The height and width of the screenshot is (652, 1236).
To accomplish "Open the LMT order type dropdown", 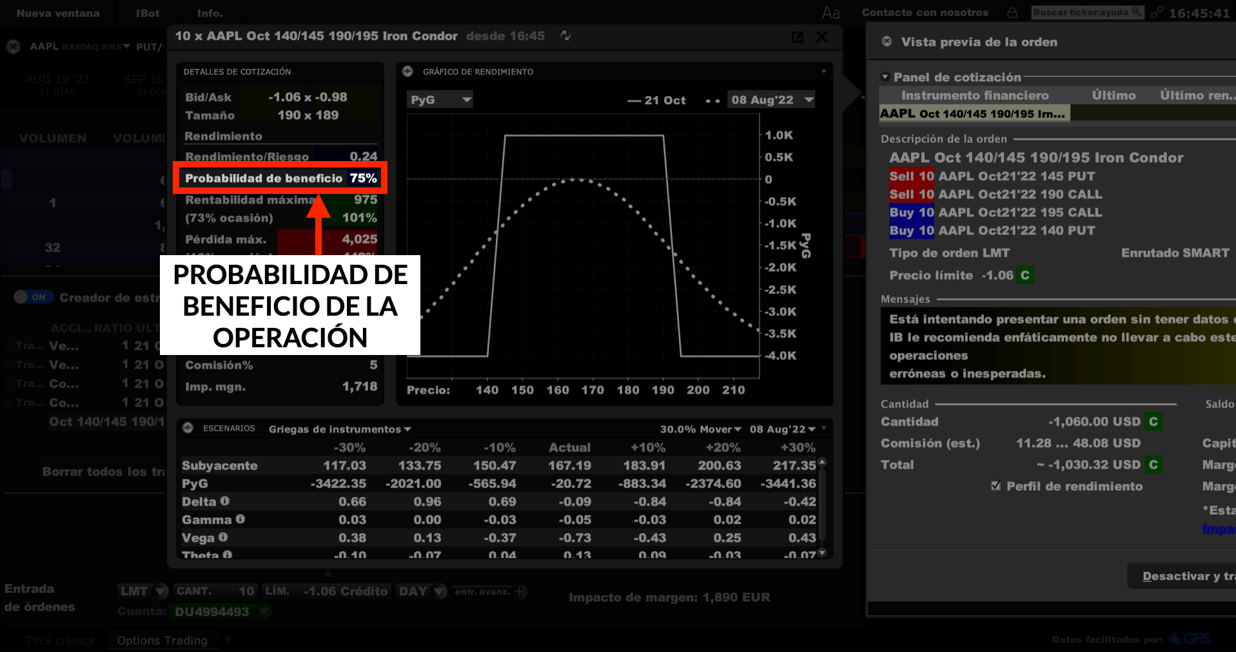I will pos(143,591).
